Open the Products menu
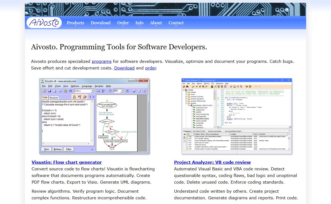The image size is (331, 204). tap(75, 23)
